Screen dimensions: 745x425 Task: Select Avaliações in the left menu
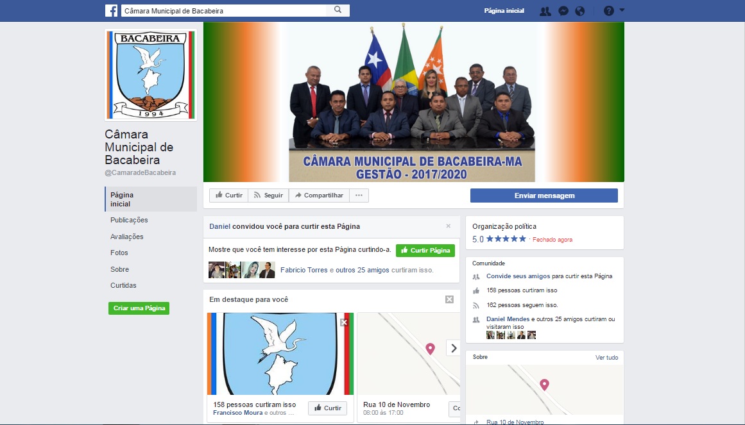[x=127, y=237]
